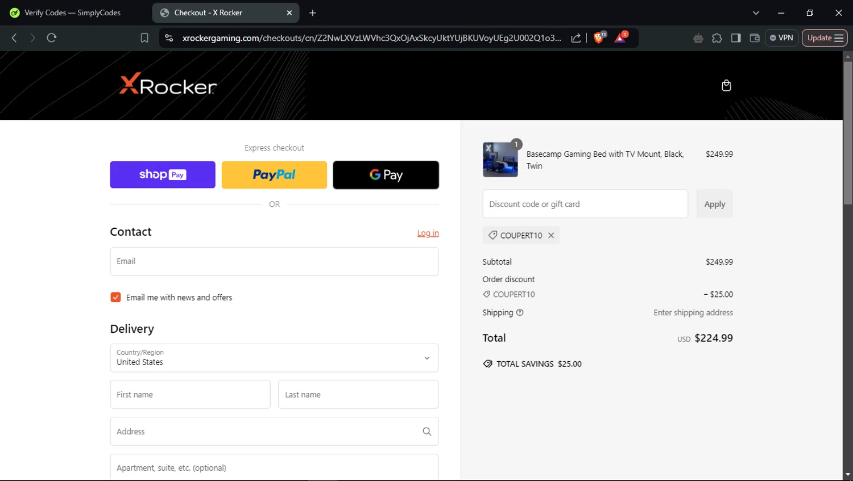
Task: Click the scrollbar down arrow
Action: pos(848,475)
